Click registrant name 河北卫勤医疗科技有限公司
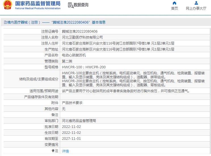The image size is (211, 156). [x=82, y=37]
